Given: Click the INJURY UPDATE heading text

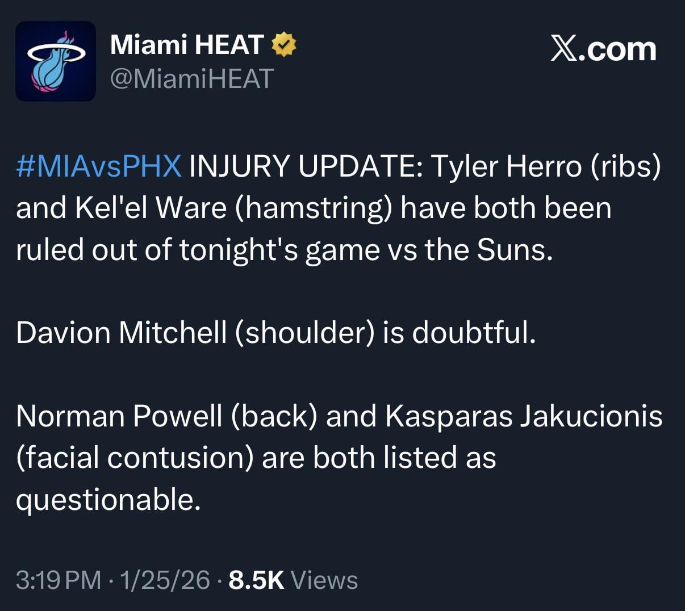Looking at the screenshot, I should pyautogui.click(x=305, y=166).
